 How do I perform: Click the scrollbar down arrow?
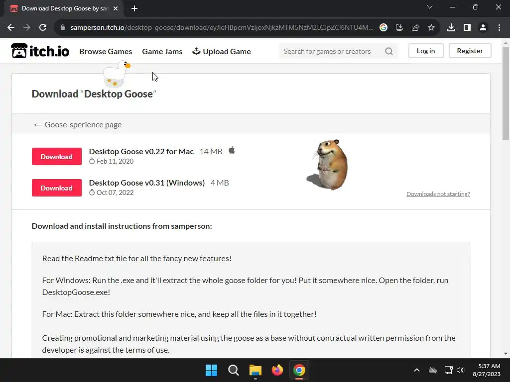pyautogui.click(x=506, y=354)
